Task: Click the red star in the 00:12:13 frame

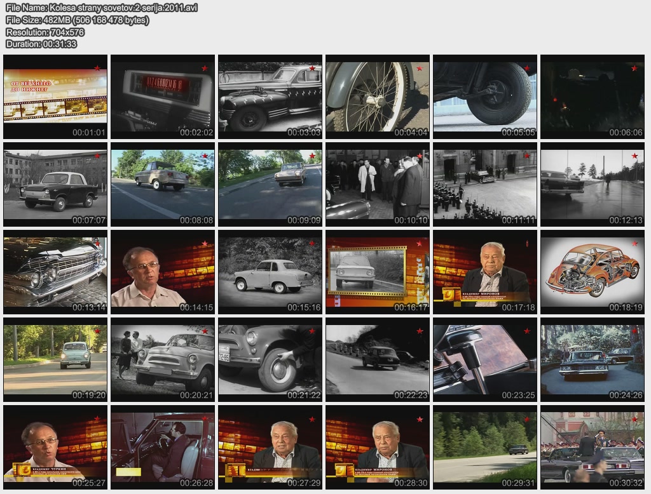Action: 634,156
